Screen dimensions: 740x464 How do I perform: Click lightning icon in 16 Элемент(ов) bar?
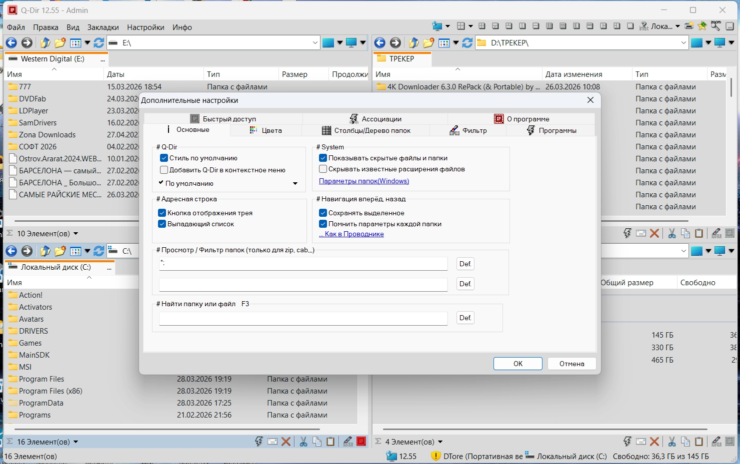pos(258,442)
